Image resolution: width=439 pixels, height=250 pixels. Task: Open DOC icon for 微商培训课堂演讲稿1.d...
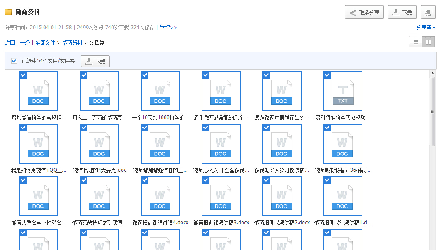(342, 196)
